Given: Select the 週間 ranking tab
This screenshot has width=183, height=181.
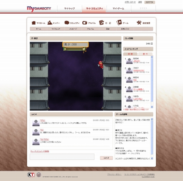Looking at the screenshot, I should tap(130, 54).
